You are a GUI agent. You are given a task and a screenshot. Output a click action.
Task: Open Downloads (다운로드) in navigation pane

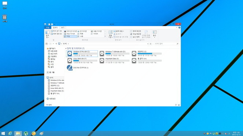pyautogui.click(x=52, y=56)
